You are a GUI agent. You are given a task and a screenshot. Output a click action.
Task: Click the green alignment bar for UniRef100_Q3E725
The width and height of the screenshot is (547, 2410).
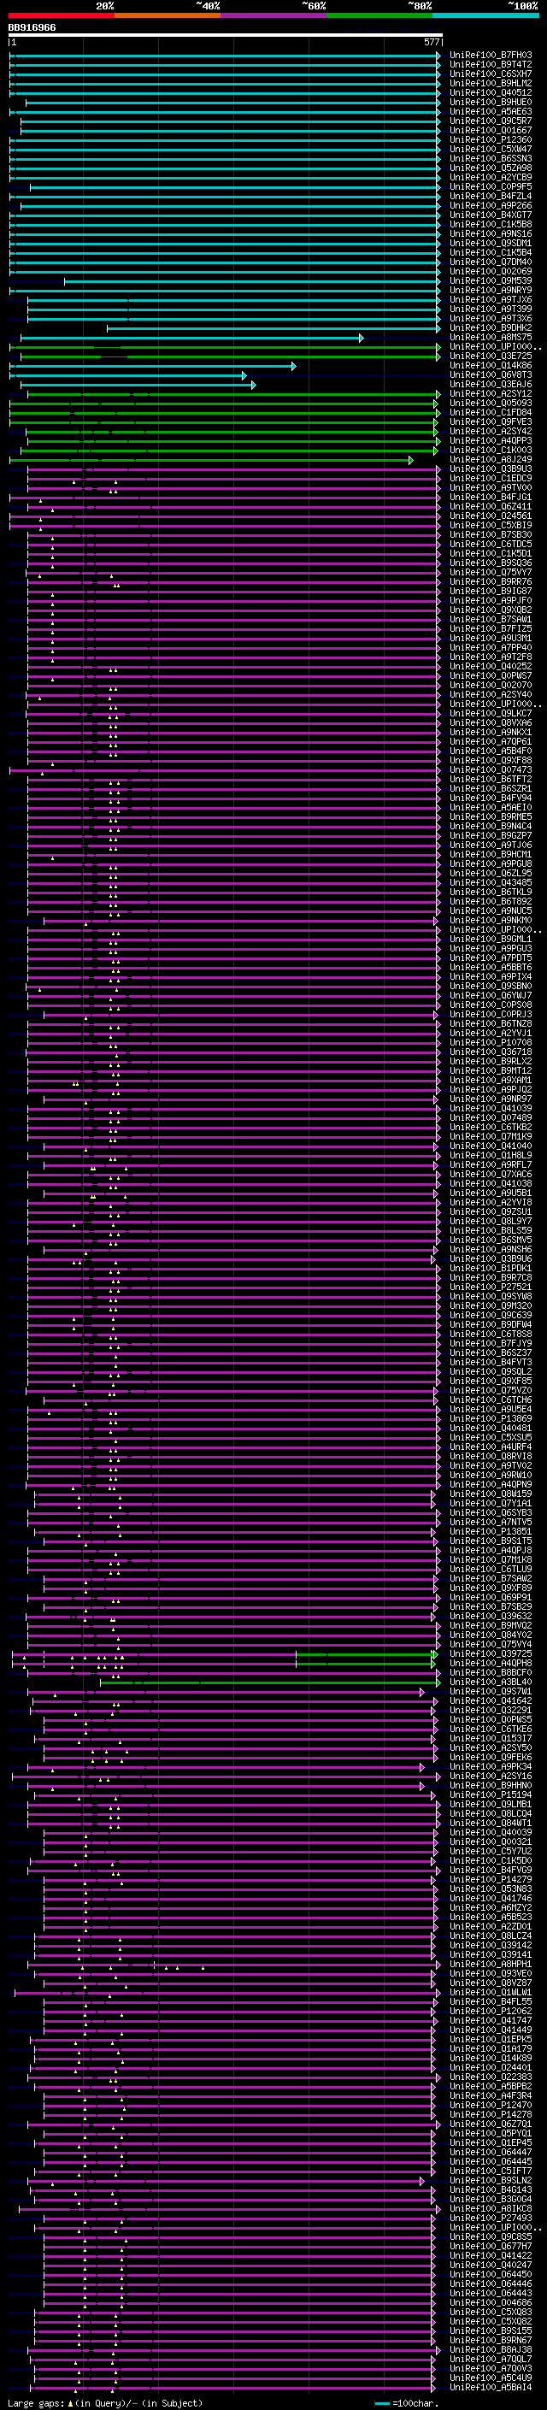tap(230, 356)
